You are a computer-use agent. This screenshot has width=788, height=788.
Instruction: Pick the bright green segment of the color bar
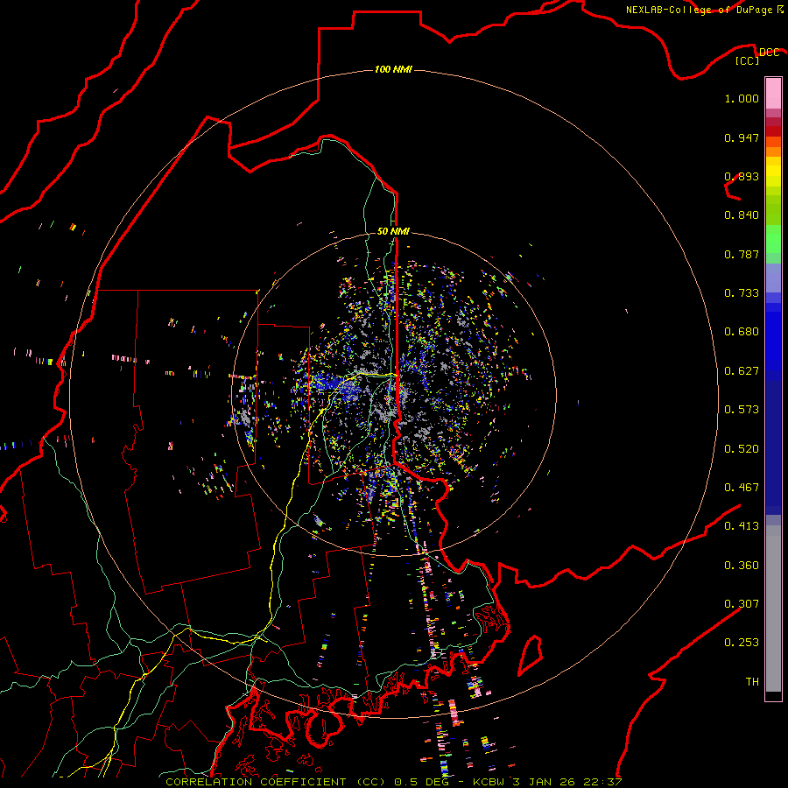(x=773, y=239)
